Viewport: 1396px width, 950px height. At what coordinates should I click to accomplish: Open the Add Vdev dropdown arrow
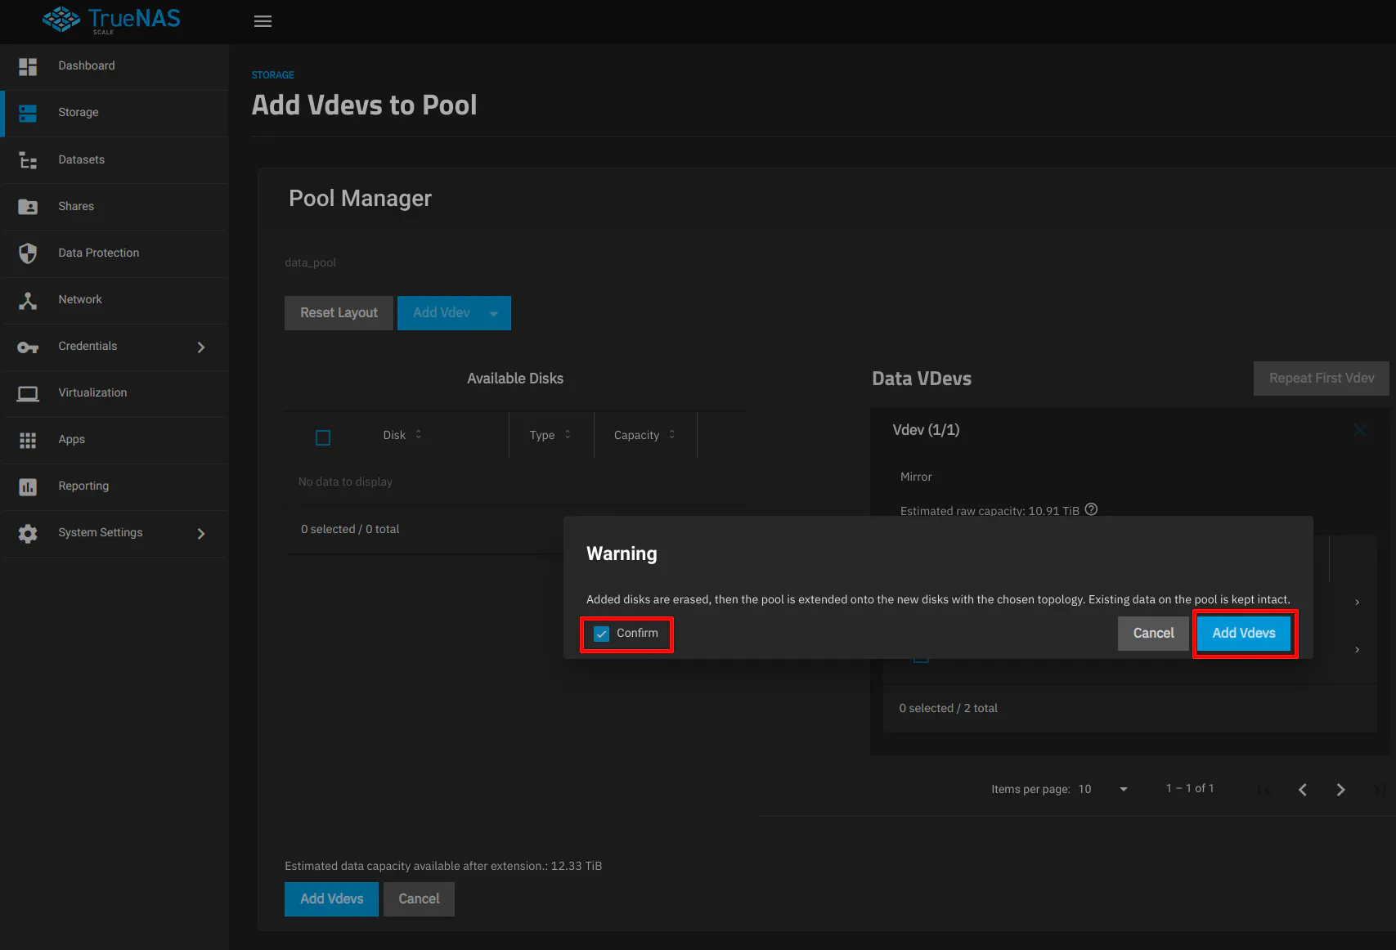click(494, 313)
